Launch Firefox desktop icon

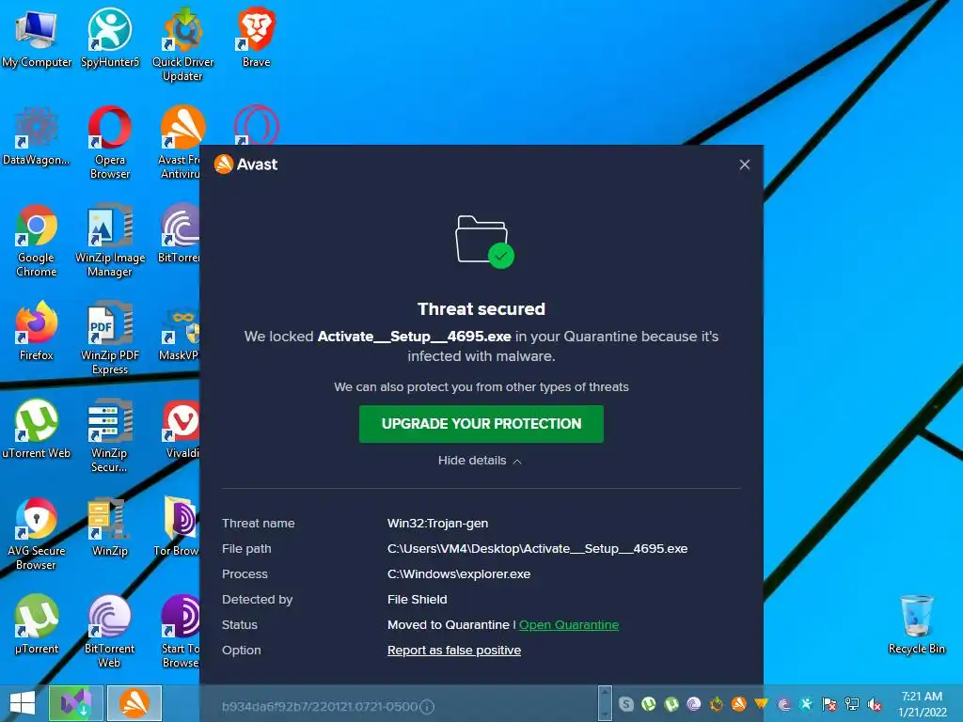(37, 332)
